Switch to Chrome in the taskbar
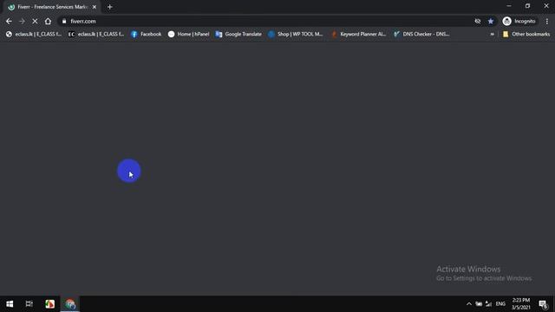 (x=70, y=304)
